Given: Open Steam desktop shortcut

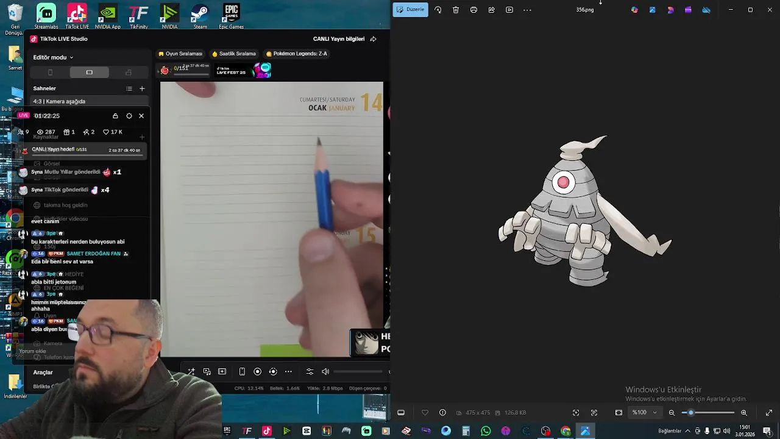Looking at the screenshot, I should pyautogui.click(x=200, y=16).
